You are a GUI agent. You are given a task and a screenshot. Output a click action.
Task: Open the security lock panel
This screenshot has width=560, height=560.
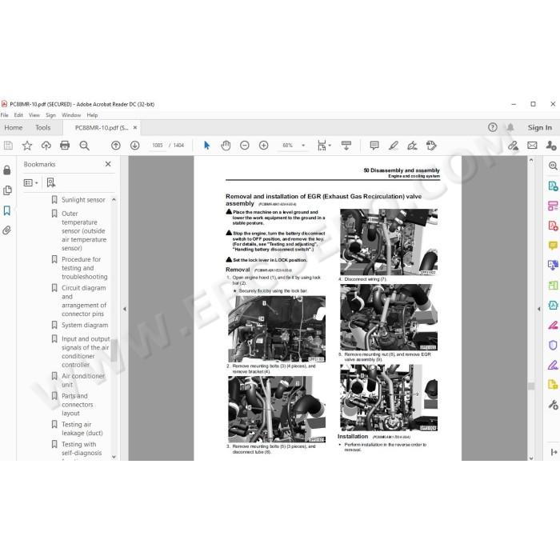tap(7, 170)
